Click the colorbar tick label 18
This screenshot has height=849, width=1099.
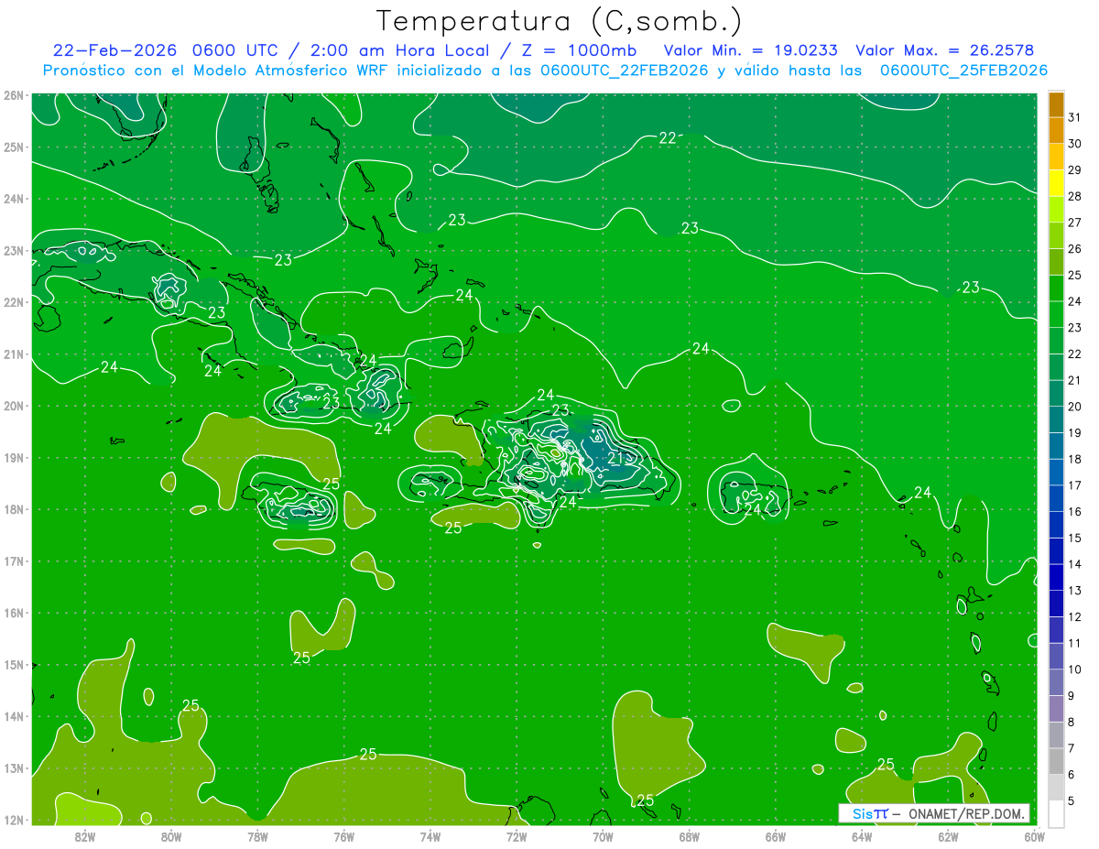(1075, 459)
